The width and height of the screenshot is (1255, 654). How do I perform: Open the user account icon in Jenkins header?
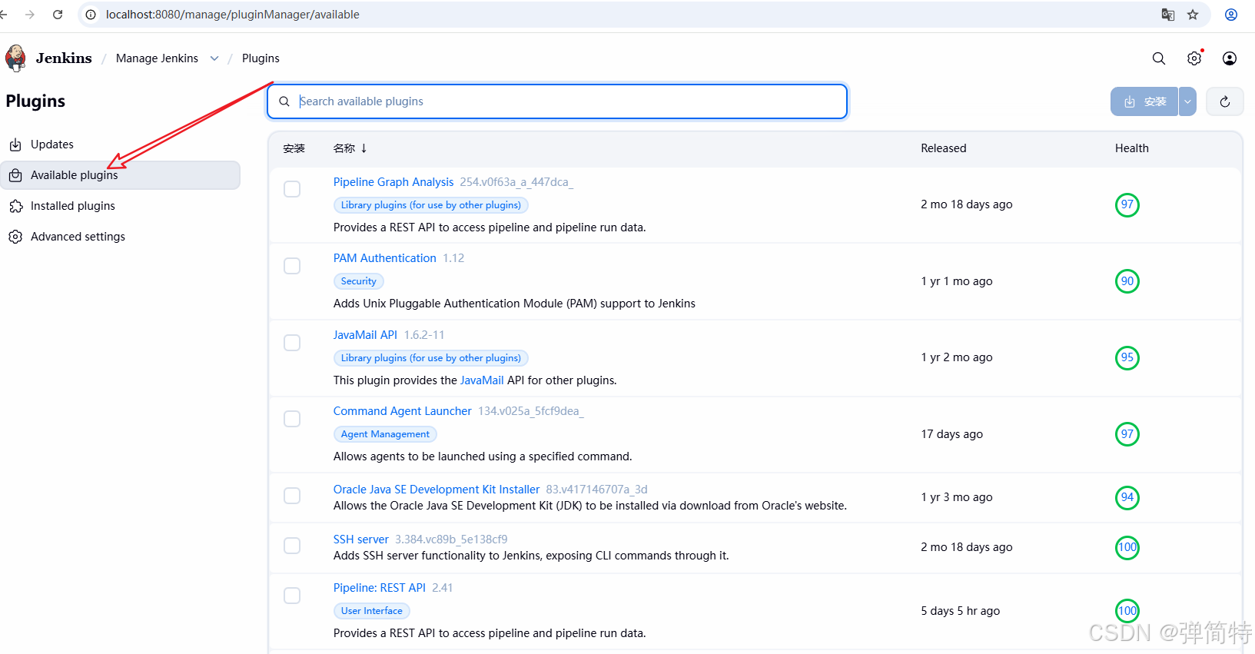tap(1230, 58)
